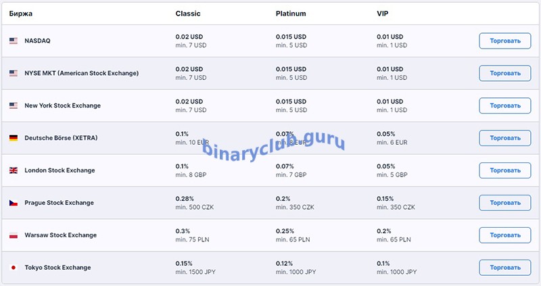Screen dimensions: 541x286
Task: Click the Czech flag beside Prague Stock Exchange
Action: pyautogui.click(x=13, y=203)
